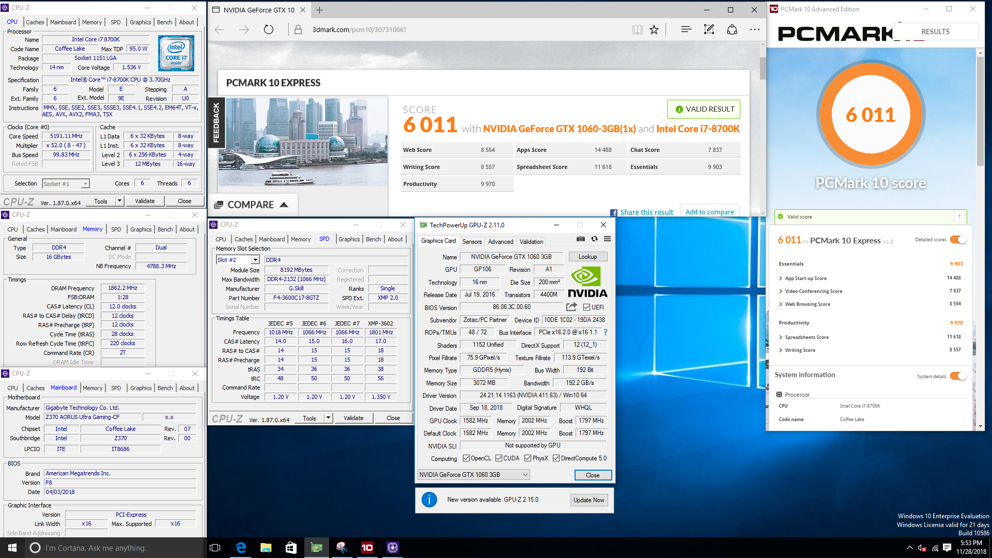
Task: Add the page to favorites with star icon
Action: 654,30
